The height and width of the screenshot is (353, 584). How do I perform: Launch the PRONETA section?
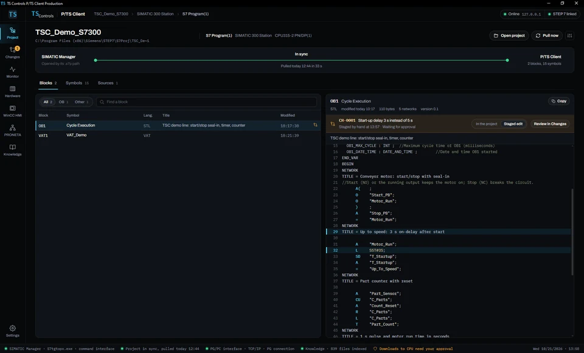(12, 130)
